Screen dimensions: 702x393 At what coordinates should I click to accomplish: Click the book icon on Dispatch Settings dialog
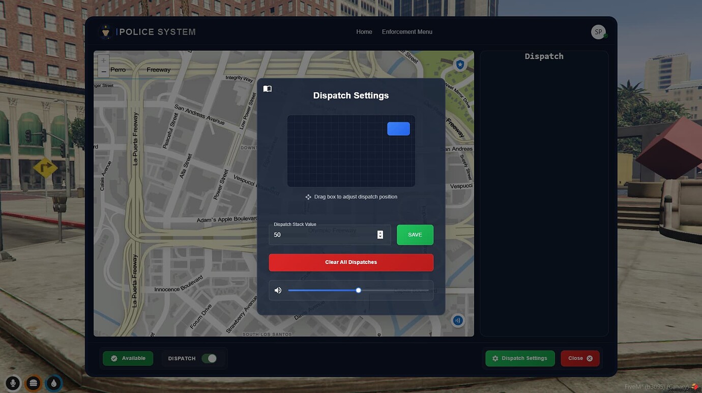pos(267,88)
